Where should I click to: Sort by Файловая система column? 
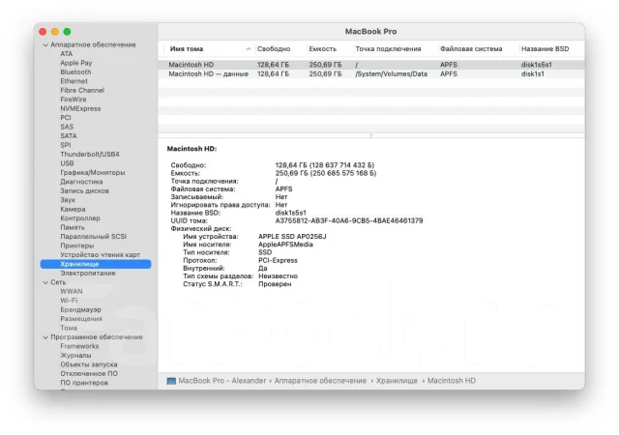(x=471, y=49)
